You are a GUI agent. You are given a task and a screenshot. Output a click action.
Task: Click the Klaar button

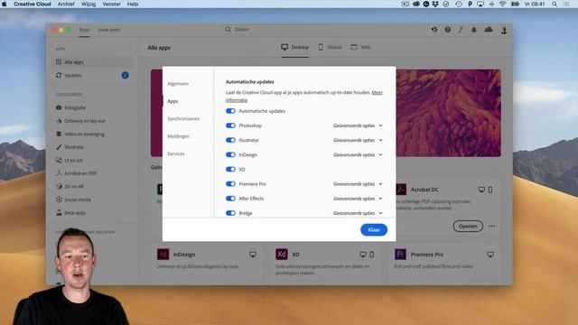pos(374,229)
